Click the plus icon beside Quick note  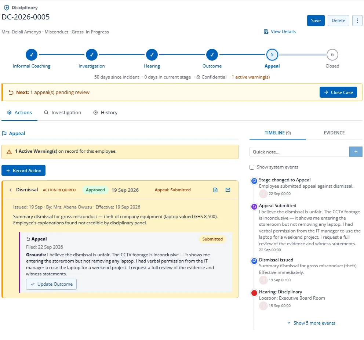coord(356,152)
